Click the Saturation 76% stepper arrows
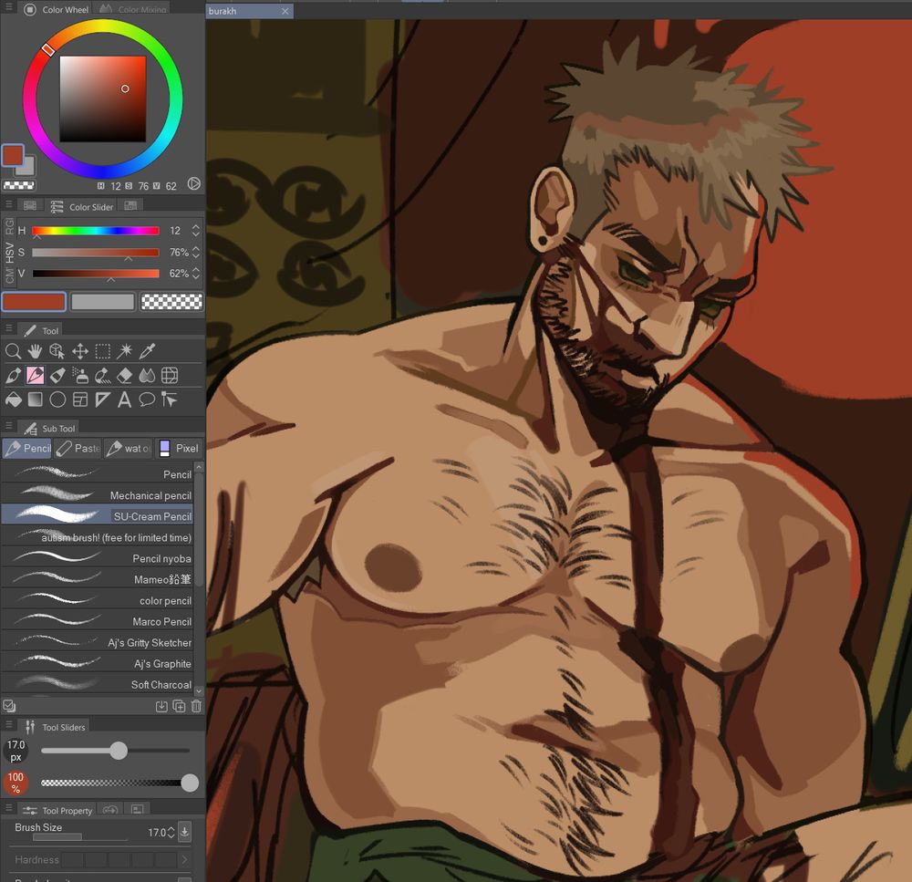 196,252
